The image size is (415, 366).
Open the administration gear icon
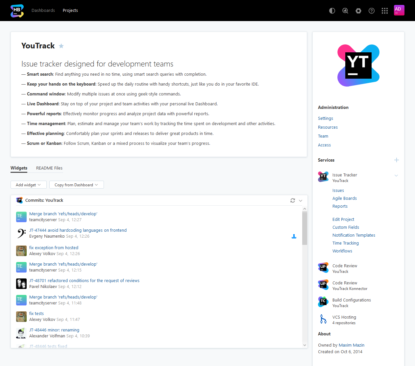click(358, 11)
